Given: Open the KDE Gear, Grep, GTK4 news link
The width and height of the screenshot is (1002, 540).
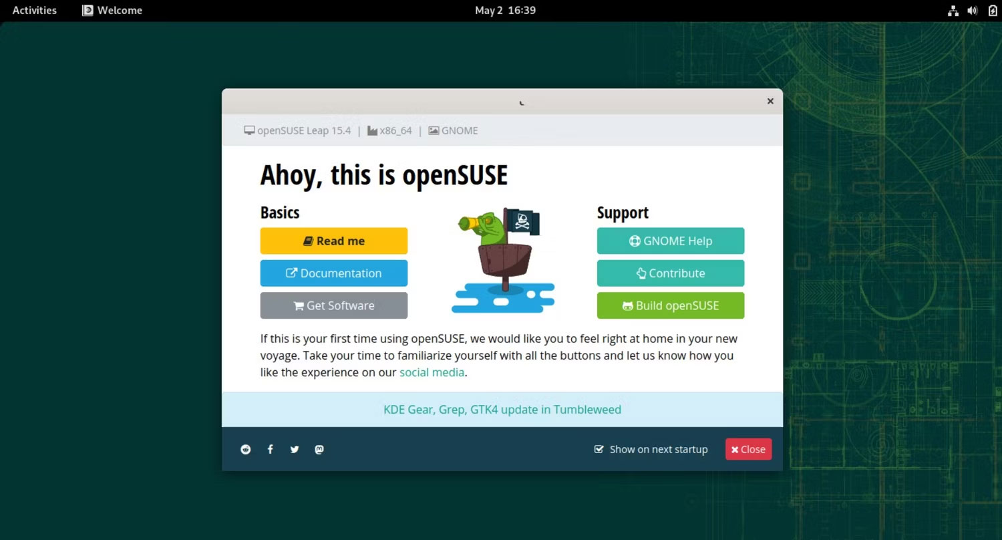Looking at the screenshot, I should [x=502, y=410].
